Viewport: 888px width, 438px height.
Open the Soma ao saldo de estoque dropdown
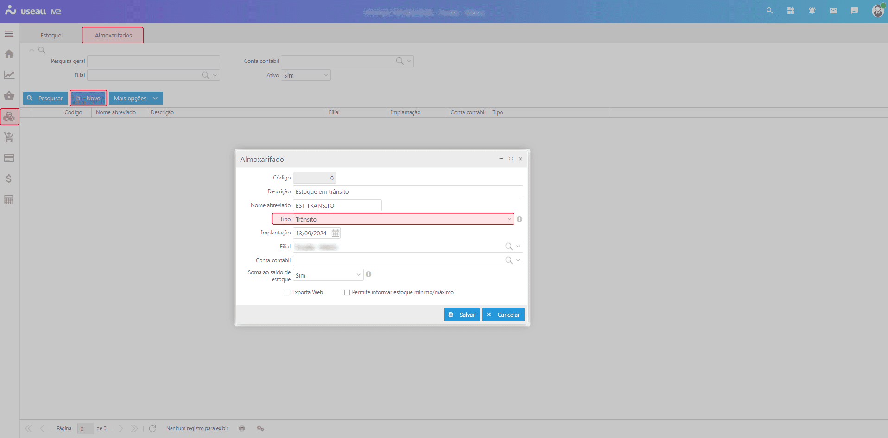358,275
